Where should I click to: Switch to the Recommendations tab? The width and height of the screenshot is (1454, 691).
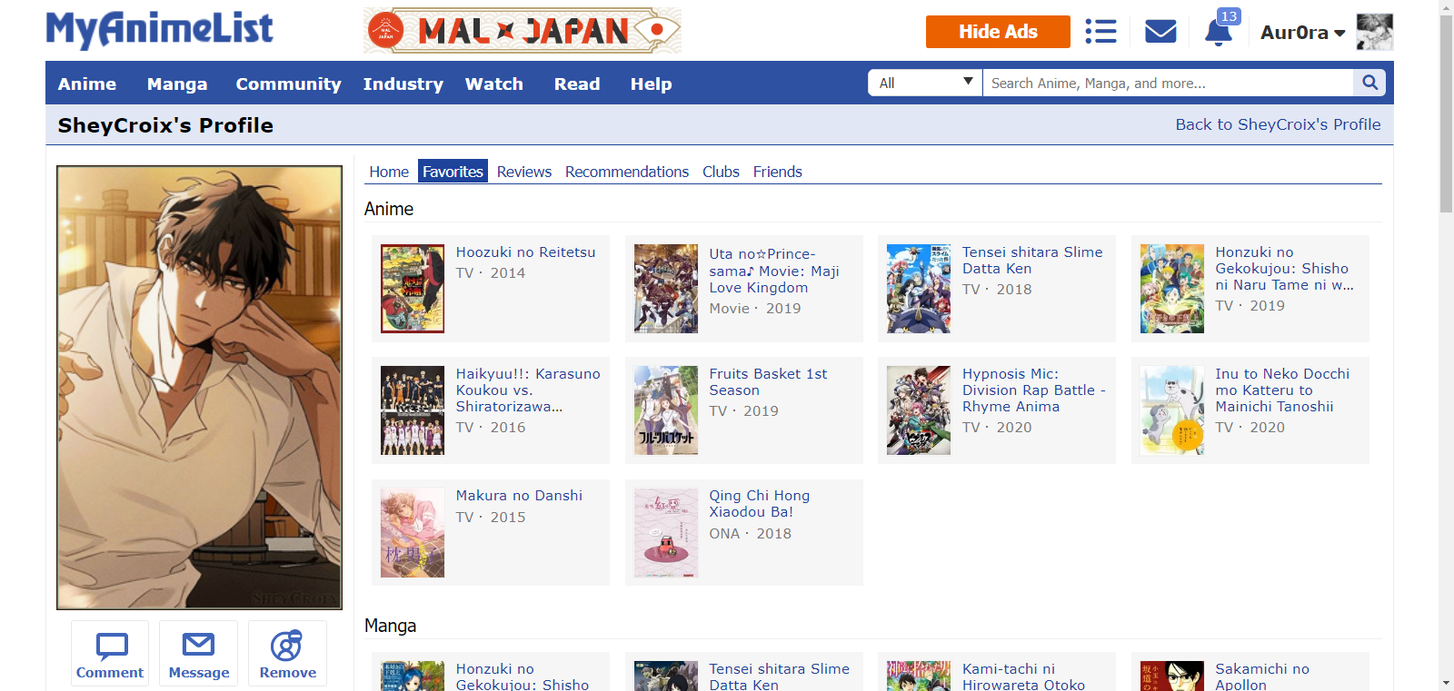coord(627,172)
